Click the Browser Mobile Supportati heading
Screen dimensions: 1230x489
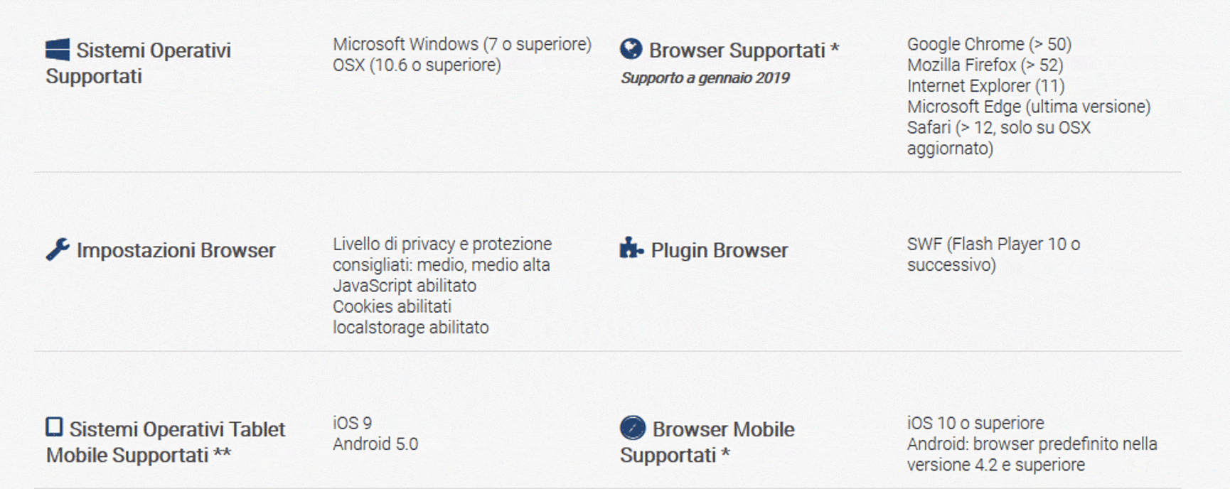click(x=707, y=442)
